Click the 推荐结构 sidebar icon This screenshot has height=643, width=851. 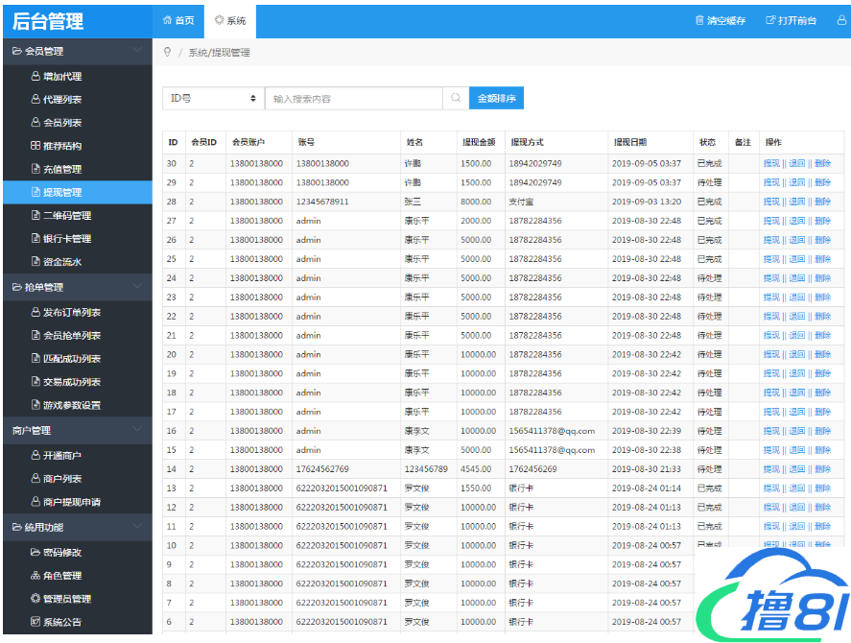[x=35, y=146]
